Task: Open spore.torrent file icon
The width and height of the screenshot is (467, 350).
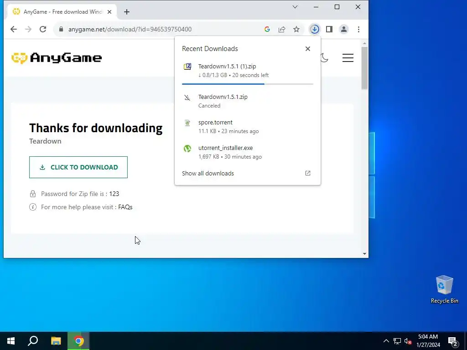Action: (187, 123)
